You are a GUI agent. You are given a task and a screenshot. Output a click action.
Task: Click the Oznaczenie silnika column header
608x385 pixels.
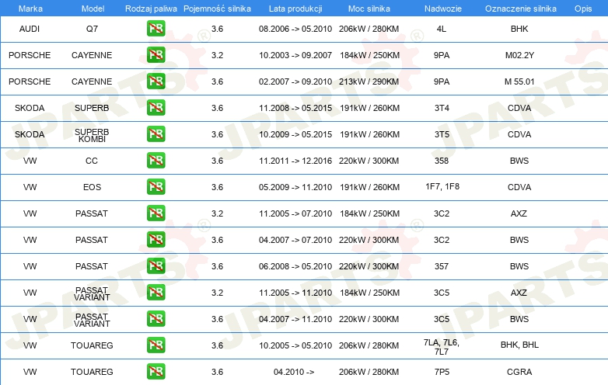pos(520,9)
